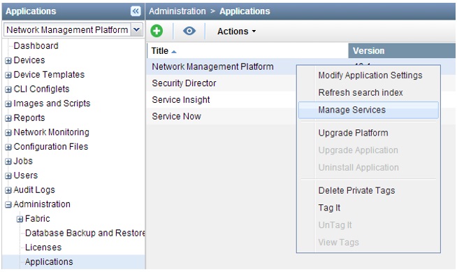Click the Images and Scripts tree label
This screenshot has width=457, height=272.
[52, 103]
